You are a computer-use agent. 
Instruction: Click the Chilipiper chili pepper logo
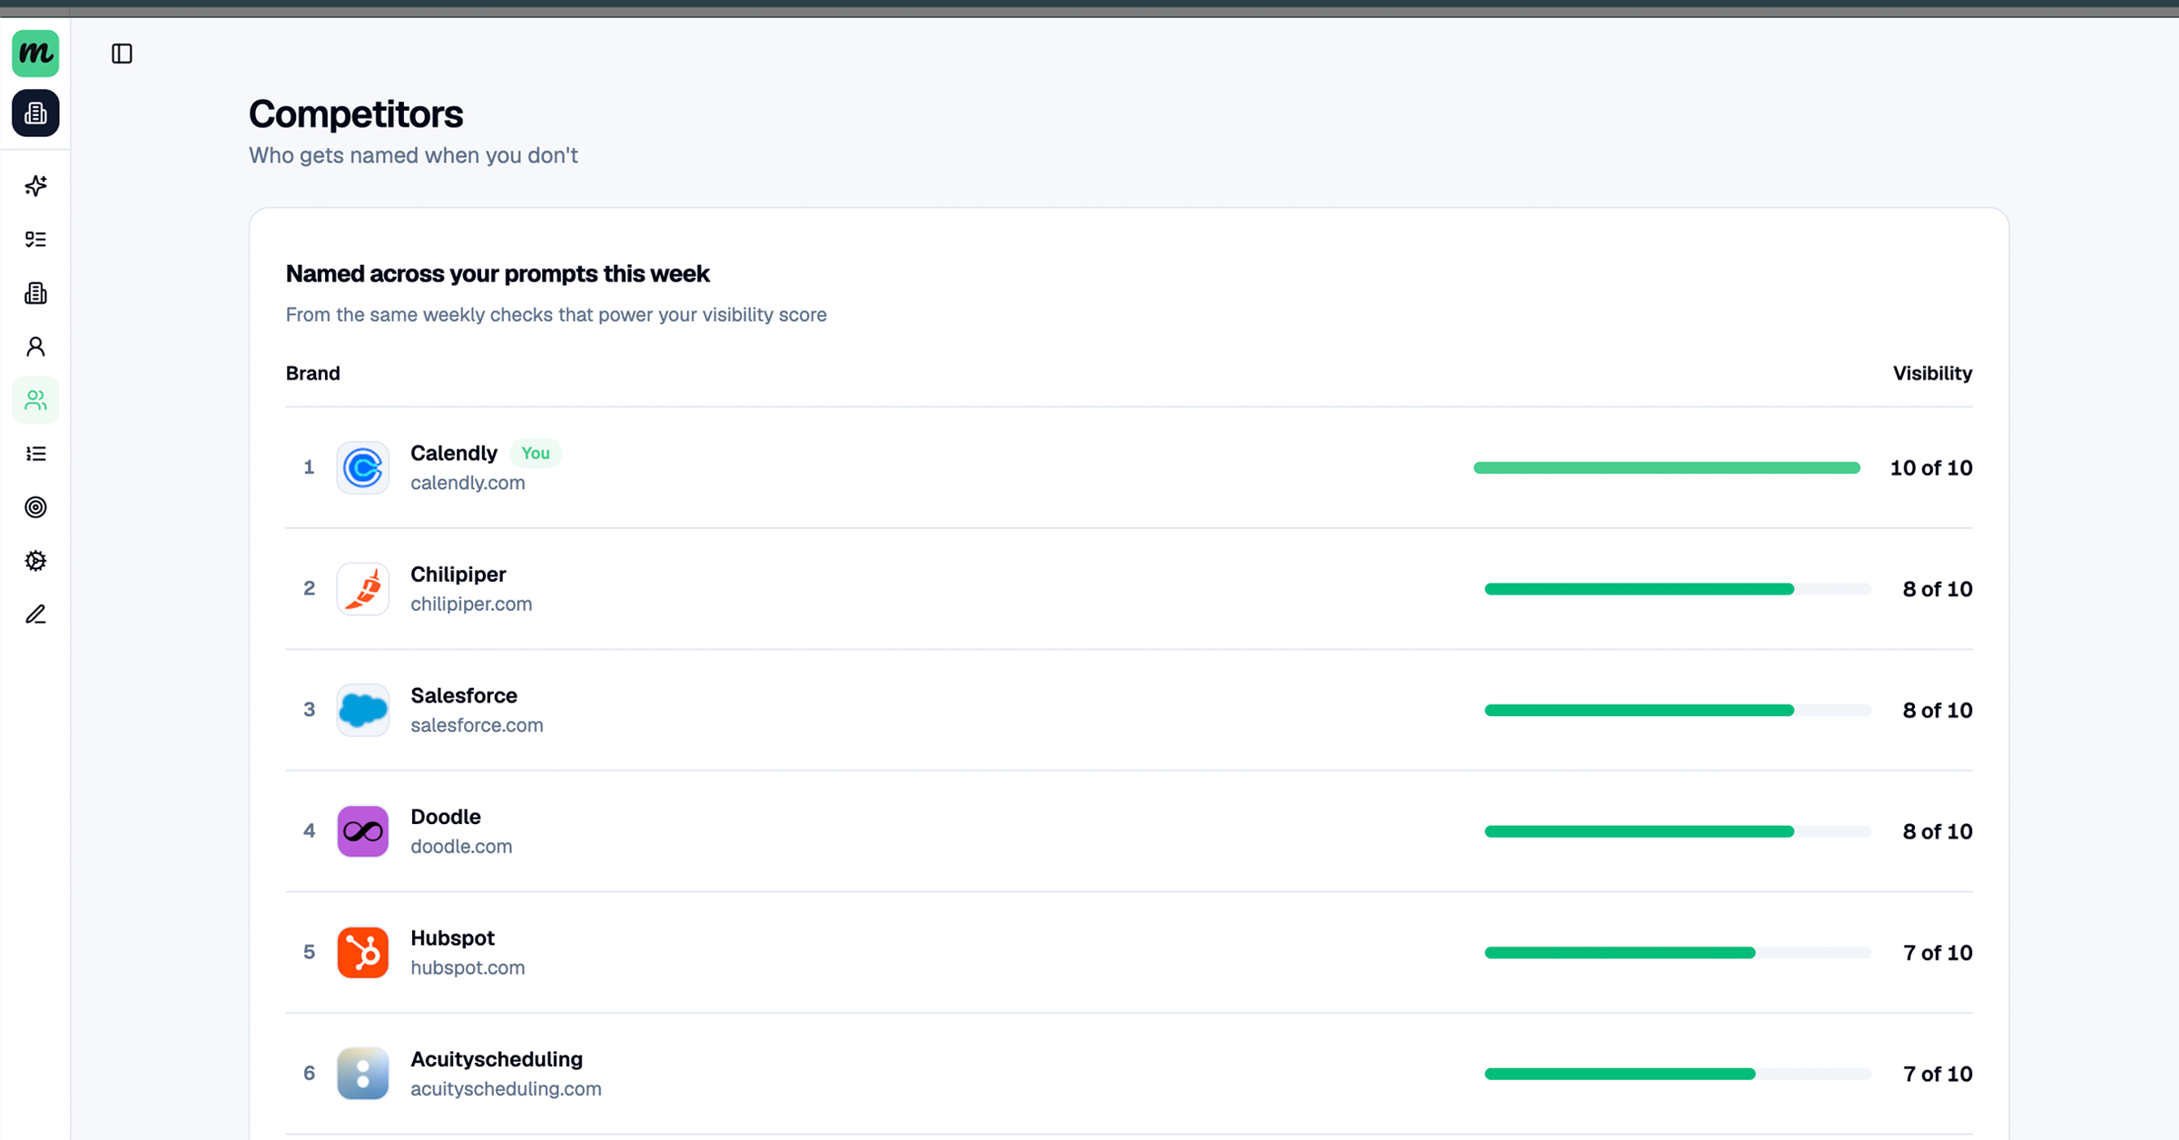[x=363, y=589]
